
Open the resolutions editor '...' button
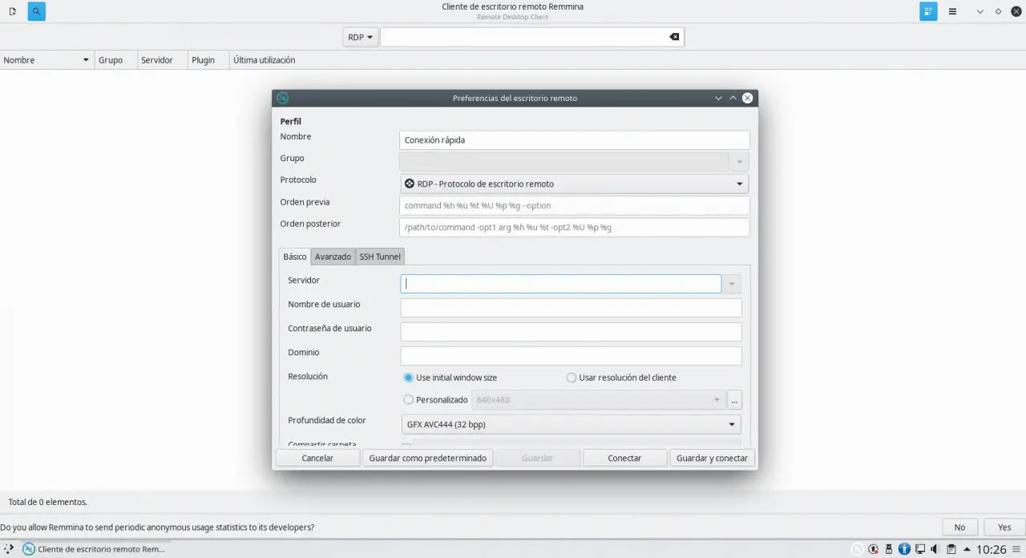coord(734,399)
